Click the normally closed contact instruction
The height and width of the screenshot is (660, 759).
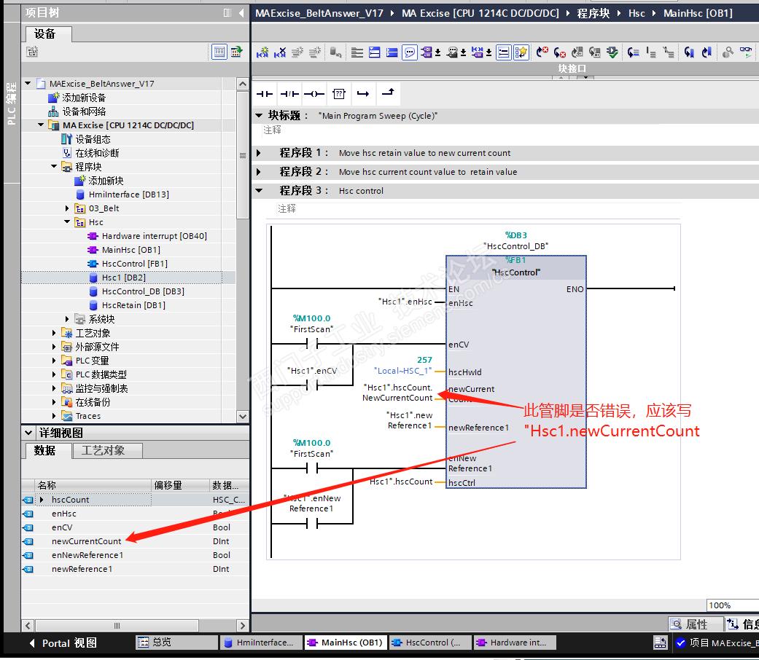coord(289,94)
